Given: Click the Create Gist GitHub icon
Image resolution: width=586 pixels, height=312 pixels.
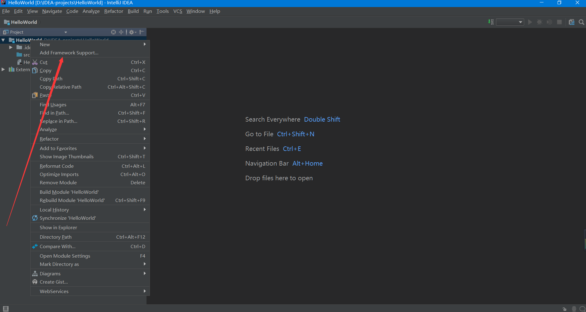Looking at the screenshot, I should click(35, 282).
